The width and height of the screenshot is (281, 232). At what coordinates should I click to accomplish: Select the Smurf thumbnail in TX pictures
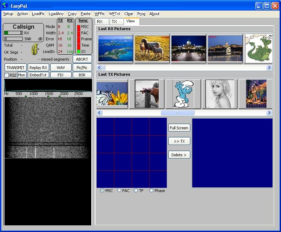[x=183, y=94]
